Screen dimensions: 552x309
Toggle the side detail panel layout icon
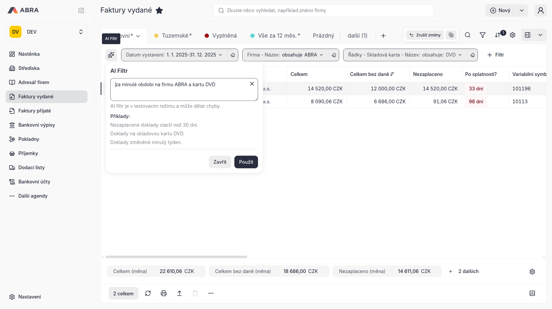pos(528,35)
